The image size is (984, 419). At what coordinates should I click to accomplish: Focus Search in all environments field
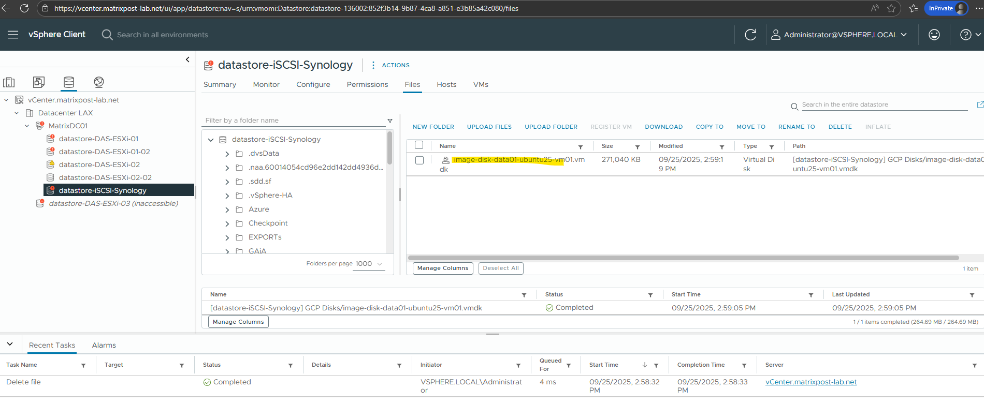click(x=163, y=35)
